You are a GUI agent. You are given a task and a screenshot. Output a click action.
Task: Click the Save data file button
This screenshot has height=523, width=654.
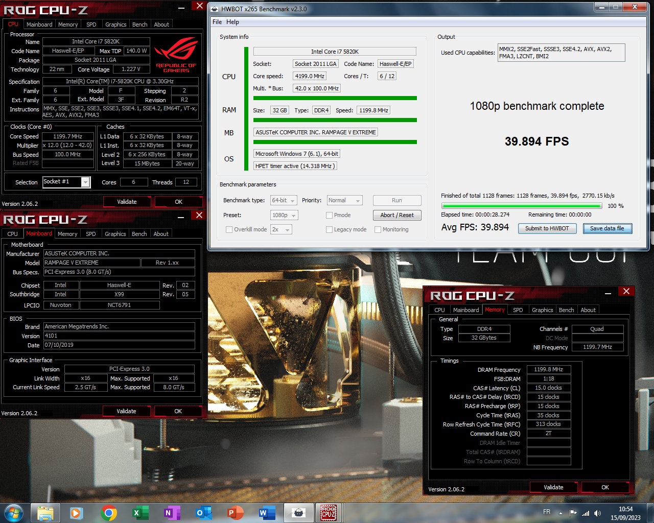click(x=608, y=229)
